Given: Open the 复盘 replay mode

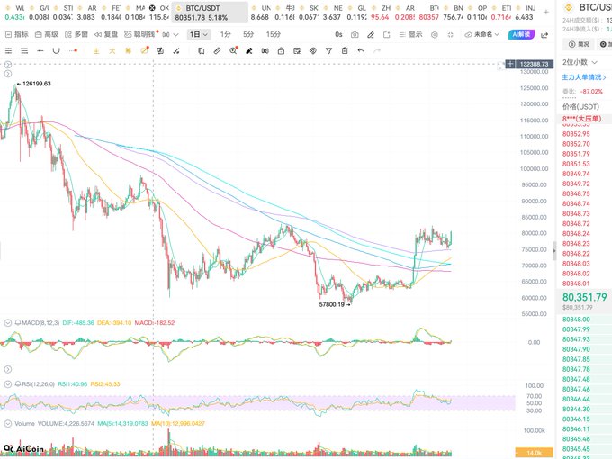Looking at the screenshot, I should [x=106, y=34].
